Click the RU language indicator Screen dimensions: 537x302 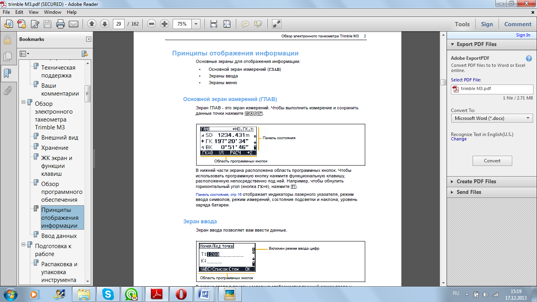click(x=456, y=294)
